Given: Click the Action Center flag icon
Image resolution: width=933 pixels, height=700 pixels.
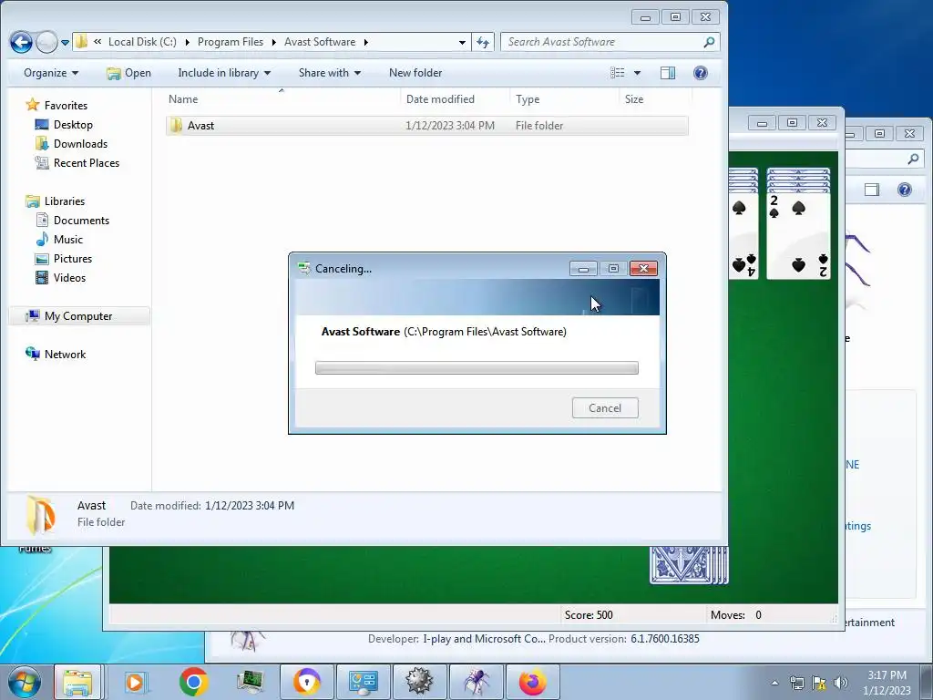Looking at the screenshot, I should click(x=819, y=683).
